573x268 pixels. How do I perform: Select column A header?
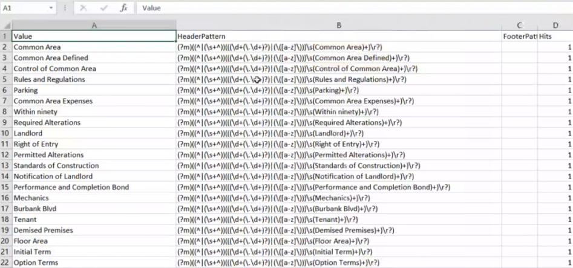tap(93, 25)
